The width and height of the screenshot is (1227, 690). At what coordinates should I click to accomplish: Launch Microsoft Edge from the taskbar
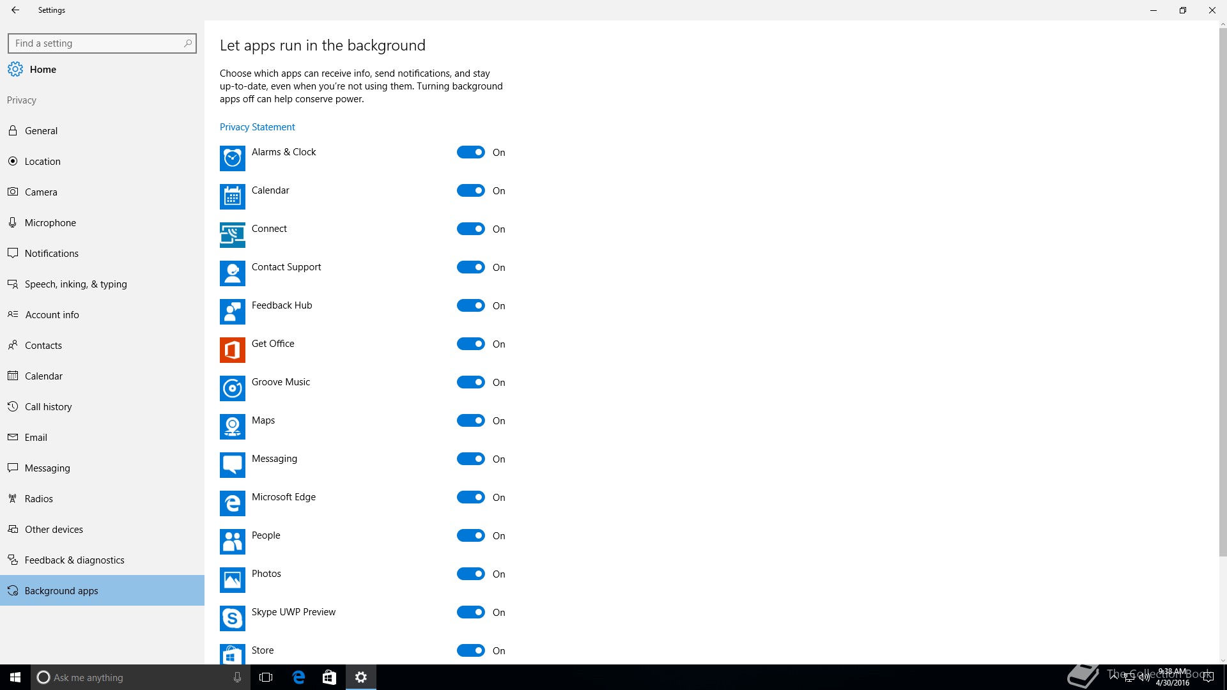click(x=298, y=677)
